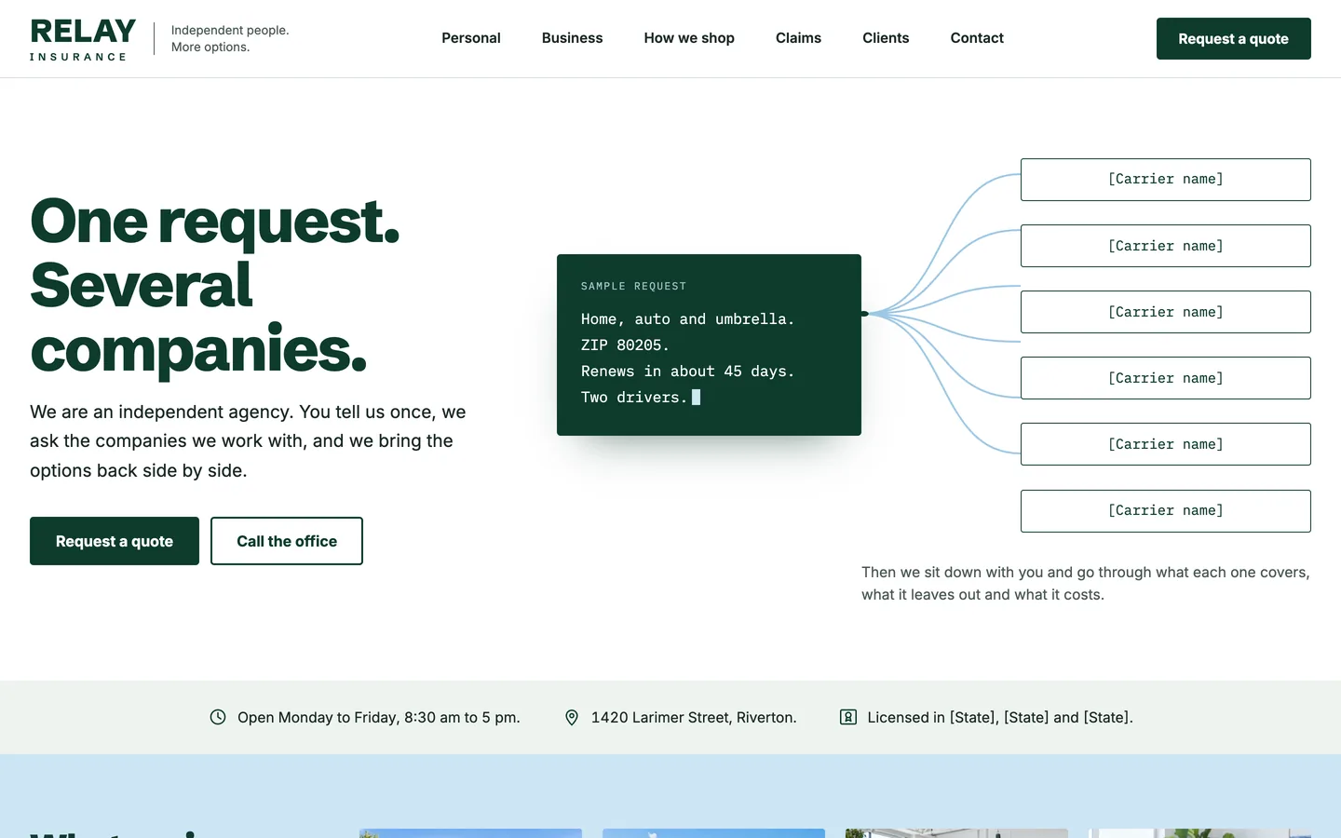
Task: Click "Renews in about 45 days." line
Action: [687, 371]
